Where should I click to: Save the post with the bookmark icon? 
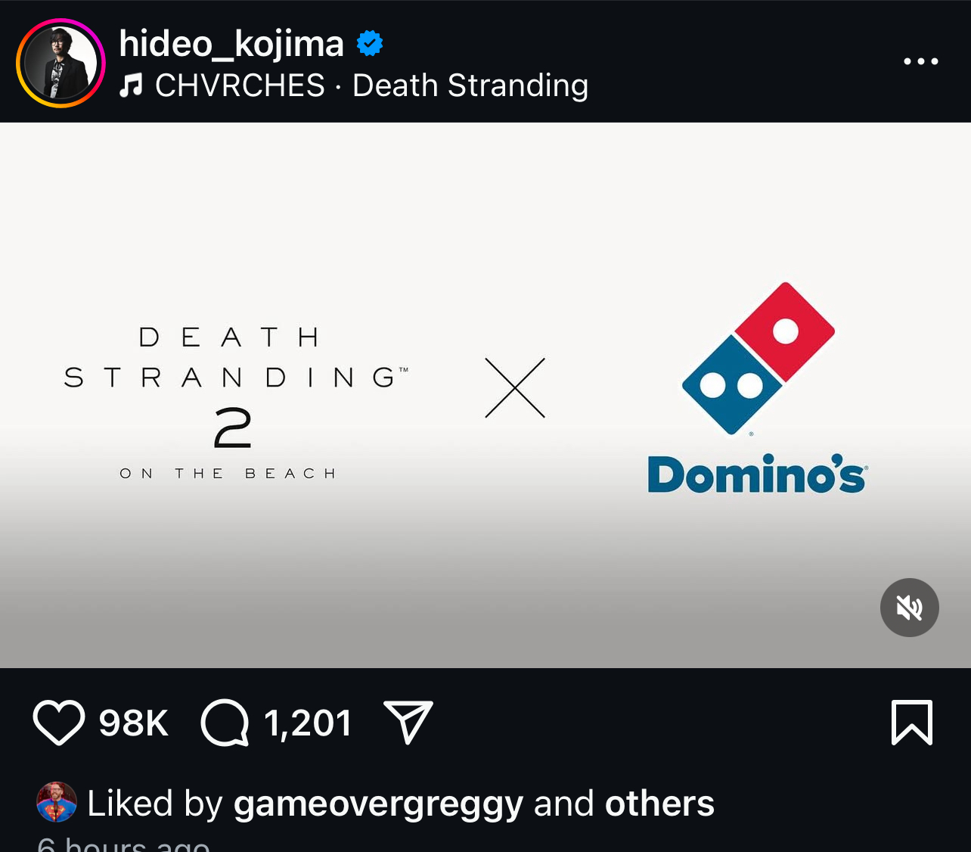(912, 723)
